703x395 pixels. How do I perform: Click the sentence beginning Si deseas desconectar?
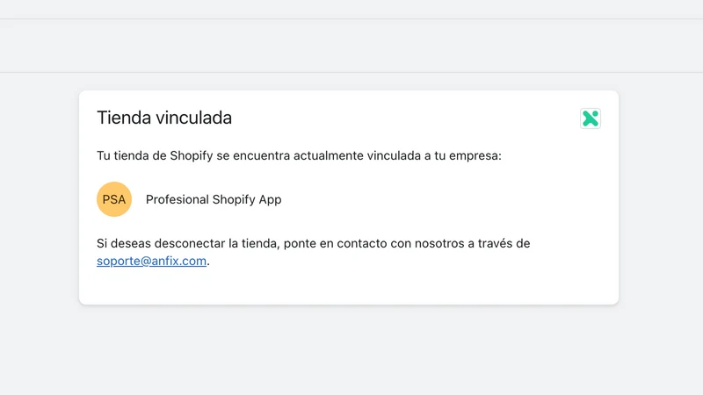click(314, 252)
